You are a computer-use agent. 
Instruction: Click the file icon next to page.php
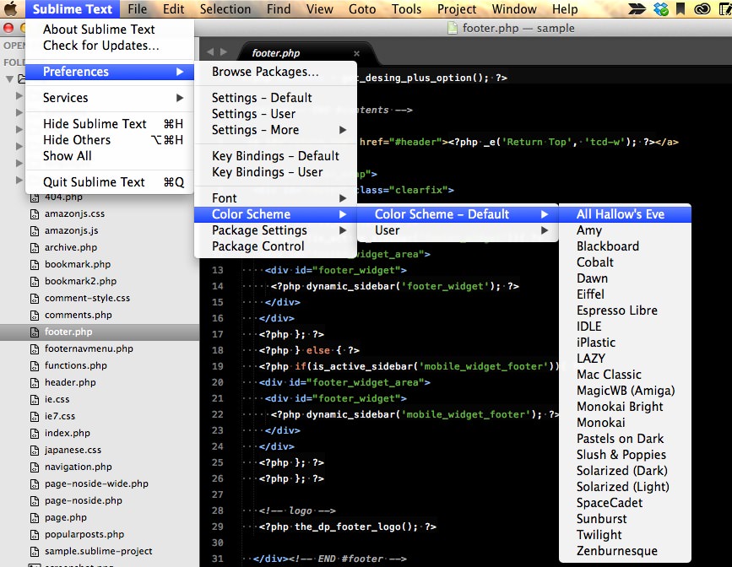(x=35, y=518)
